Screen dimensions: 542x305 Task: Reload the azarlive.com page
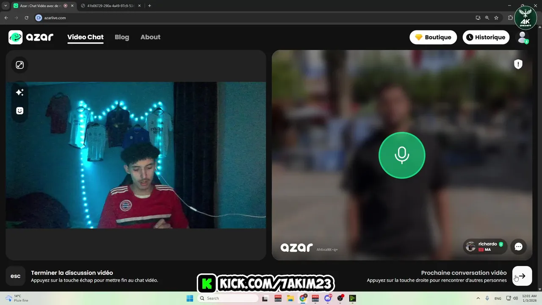(x=26, y=18)
